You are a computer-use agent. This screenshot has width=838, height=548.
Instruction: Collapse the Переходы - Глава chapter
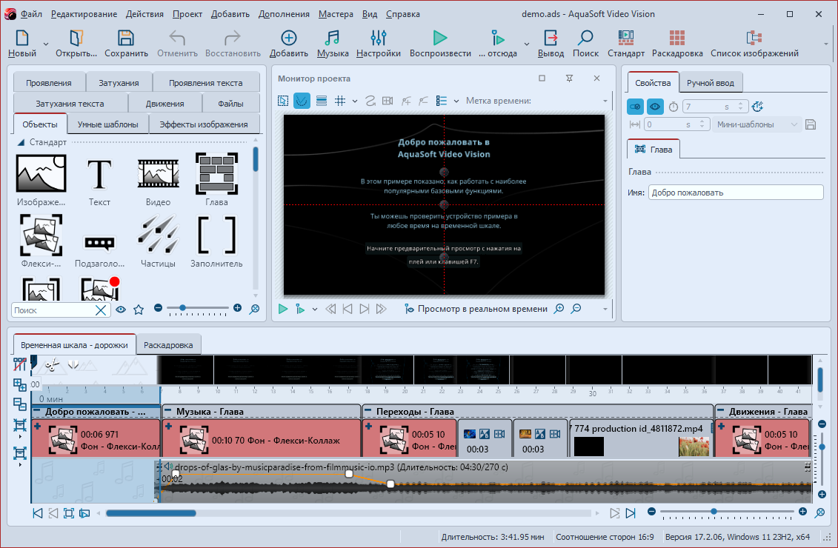368,411
